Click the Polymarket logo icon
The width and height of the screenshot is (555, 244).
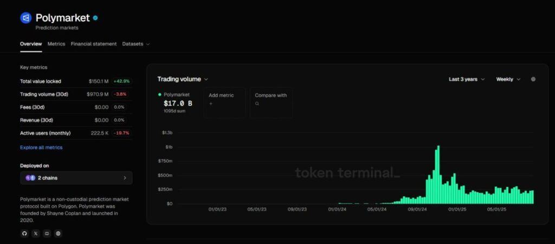point(26,18)
